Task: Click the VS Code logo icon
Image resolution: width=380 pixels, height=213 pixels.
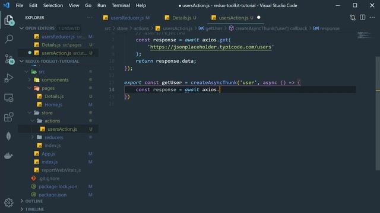Action: (x=7, y=5)
